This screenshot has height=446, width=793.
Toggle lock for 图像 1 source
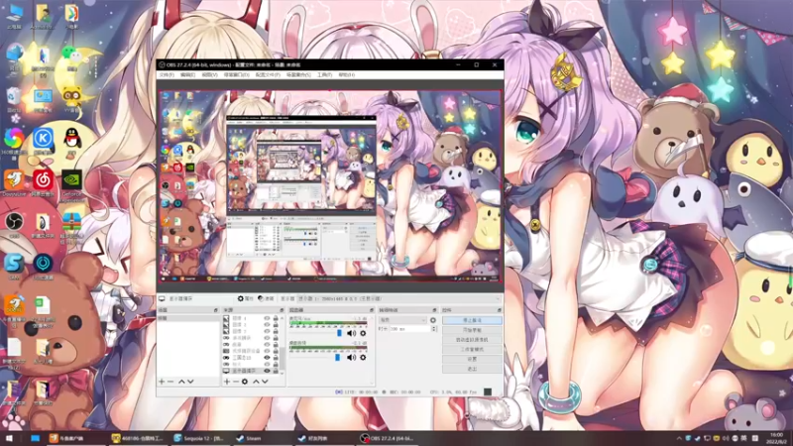coord(276,318)
